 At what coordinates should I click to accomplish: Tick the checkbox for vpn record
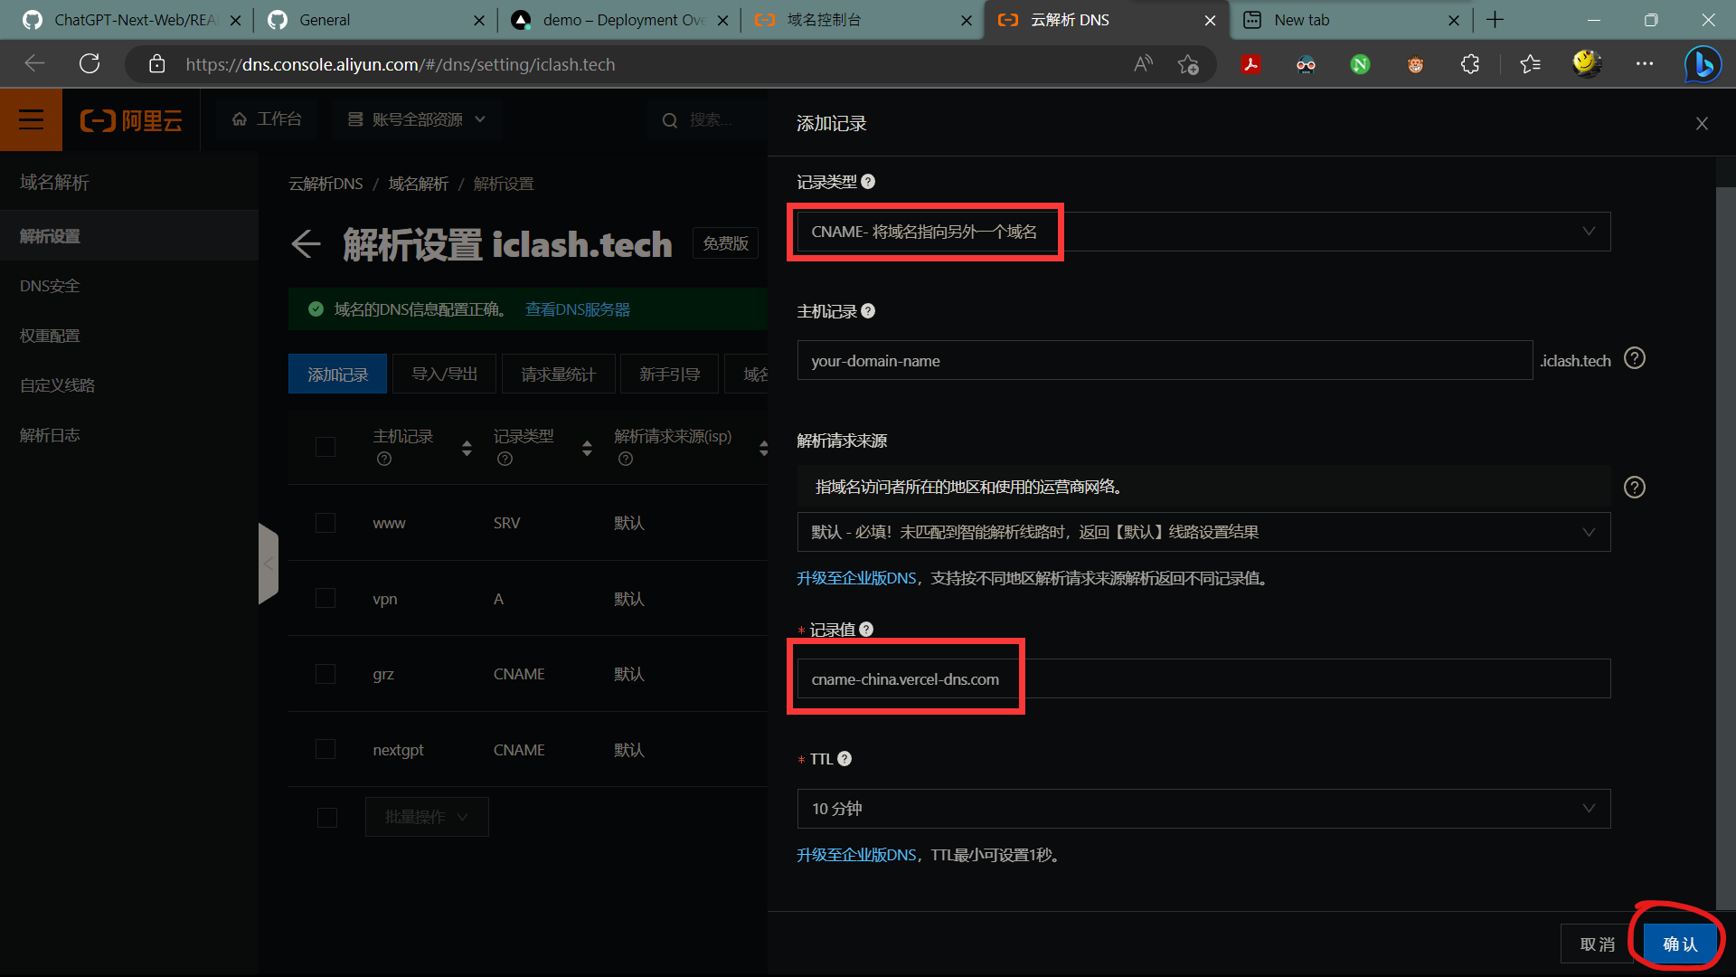pyautogui.click(x=325, y=599)
